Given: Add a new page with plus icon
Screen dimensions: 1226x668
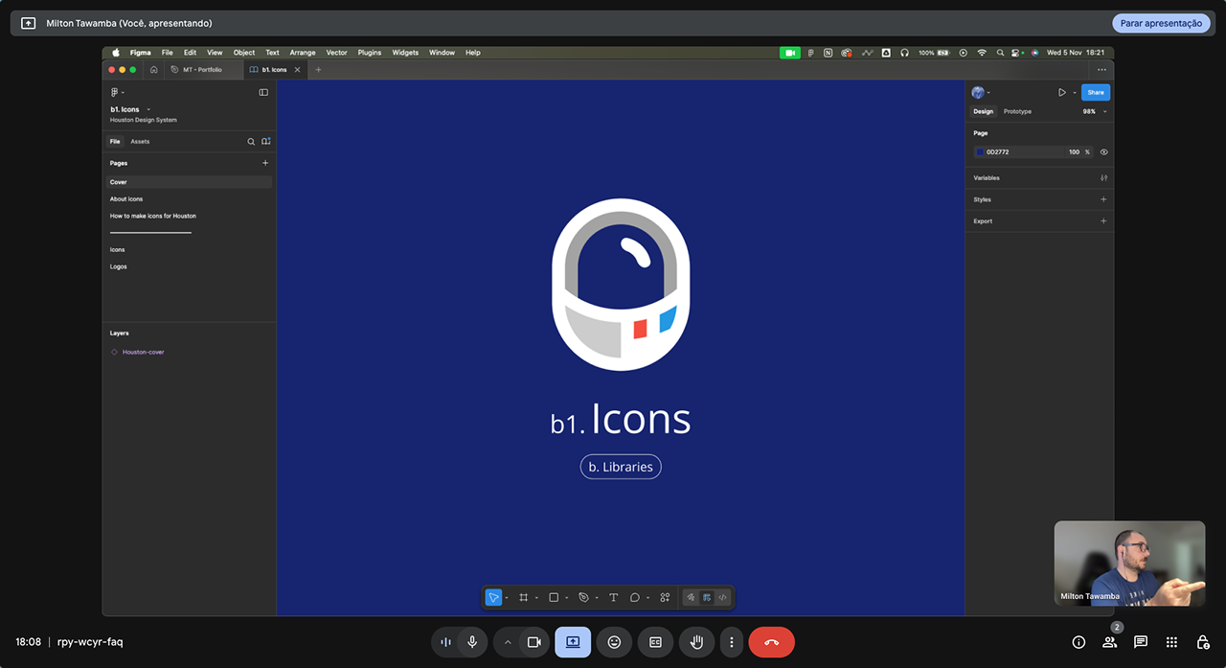Looking at the screenshot, I should click(265, 163).
